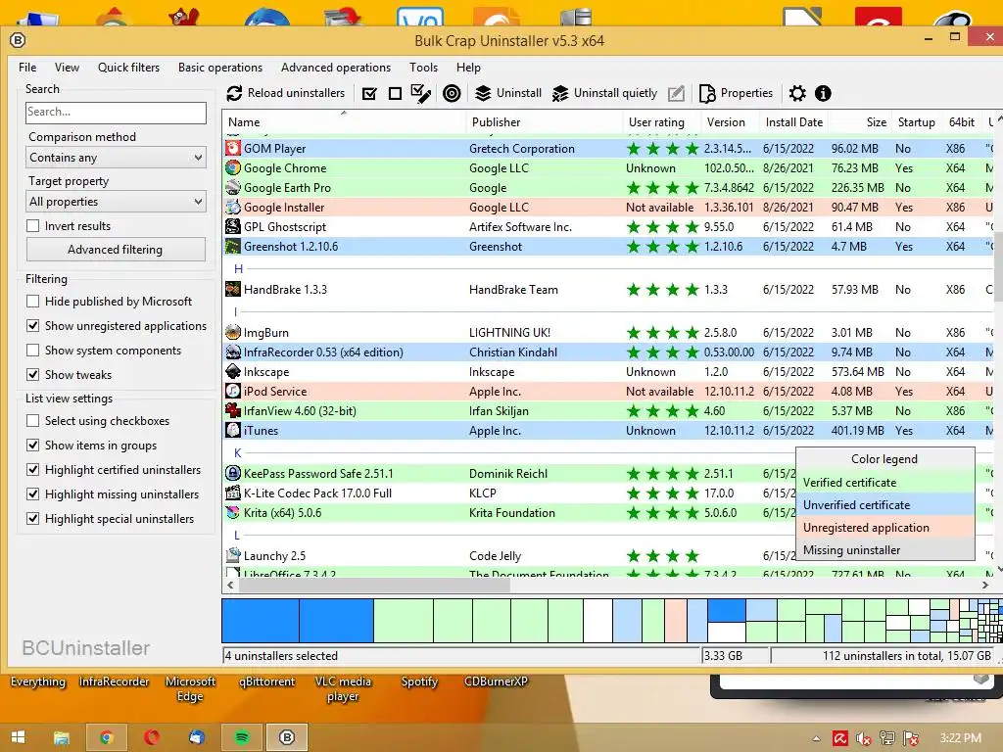1003x752 pixels.
Task: Click the info circle icon
Action: point(823,93)
